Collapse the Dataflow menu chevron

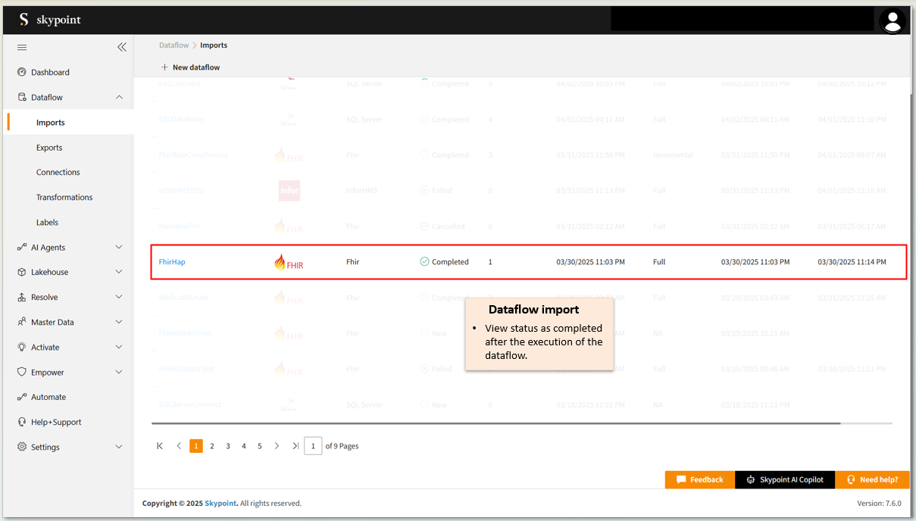pos(119,98)
